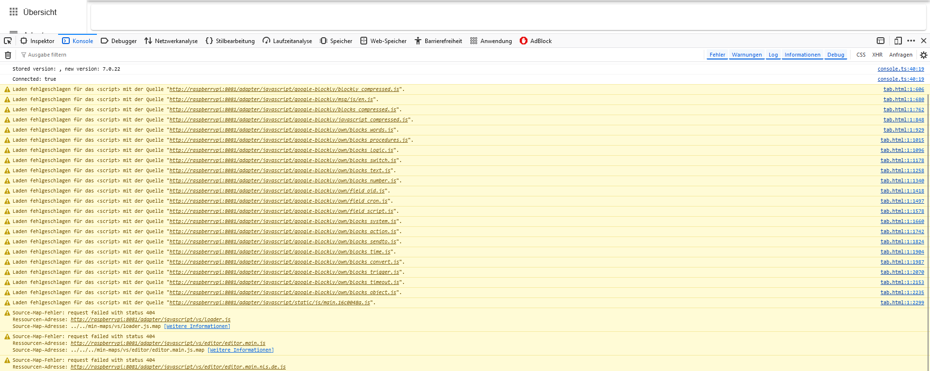
Task: Clear the console output with the trash icon
Action: 8,55
